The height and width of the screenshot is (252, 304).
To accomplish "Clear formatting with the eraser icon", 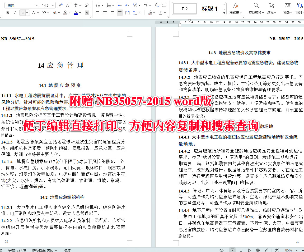I will point(87,6).
